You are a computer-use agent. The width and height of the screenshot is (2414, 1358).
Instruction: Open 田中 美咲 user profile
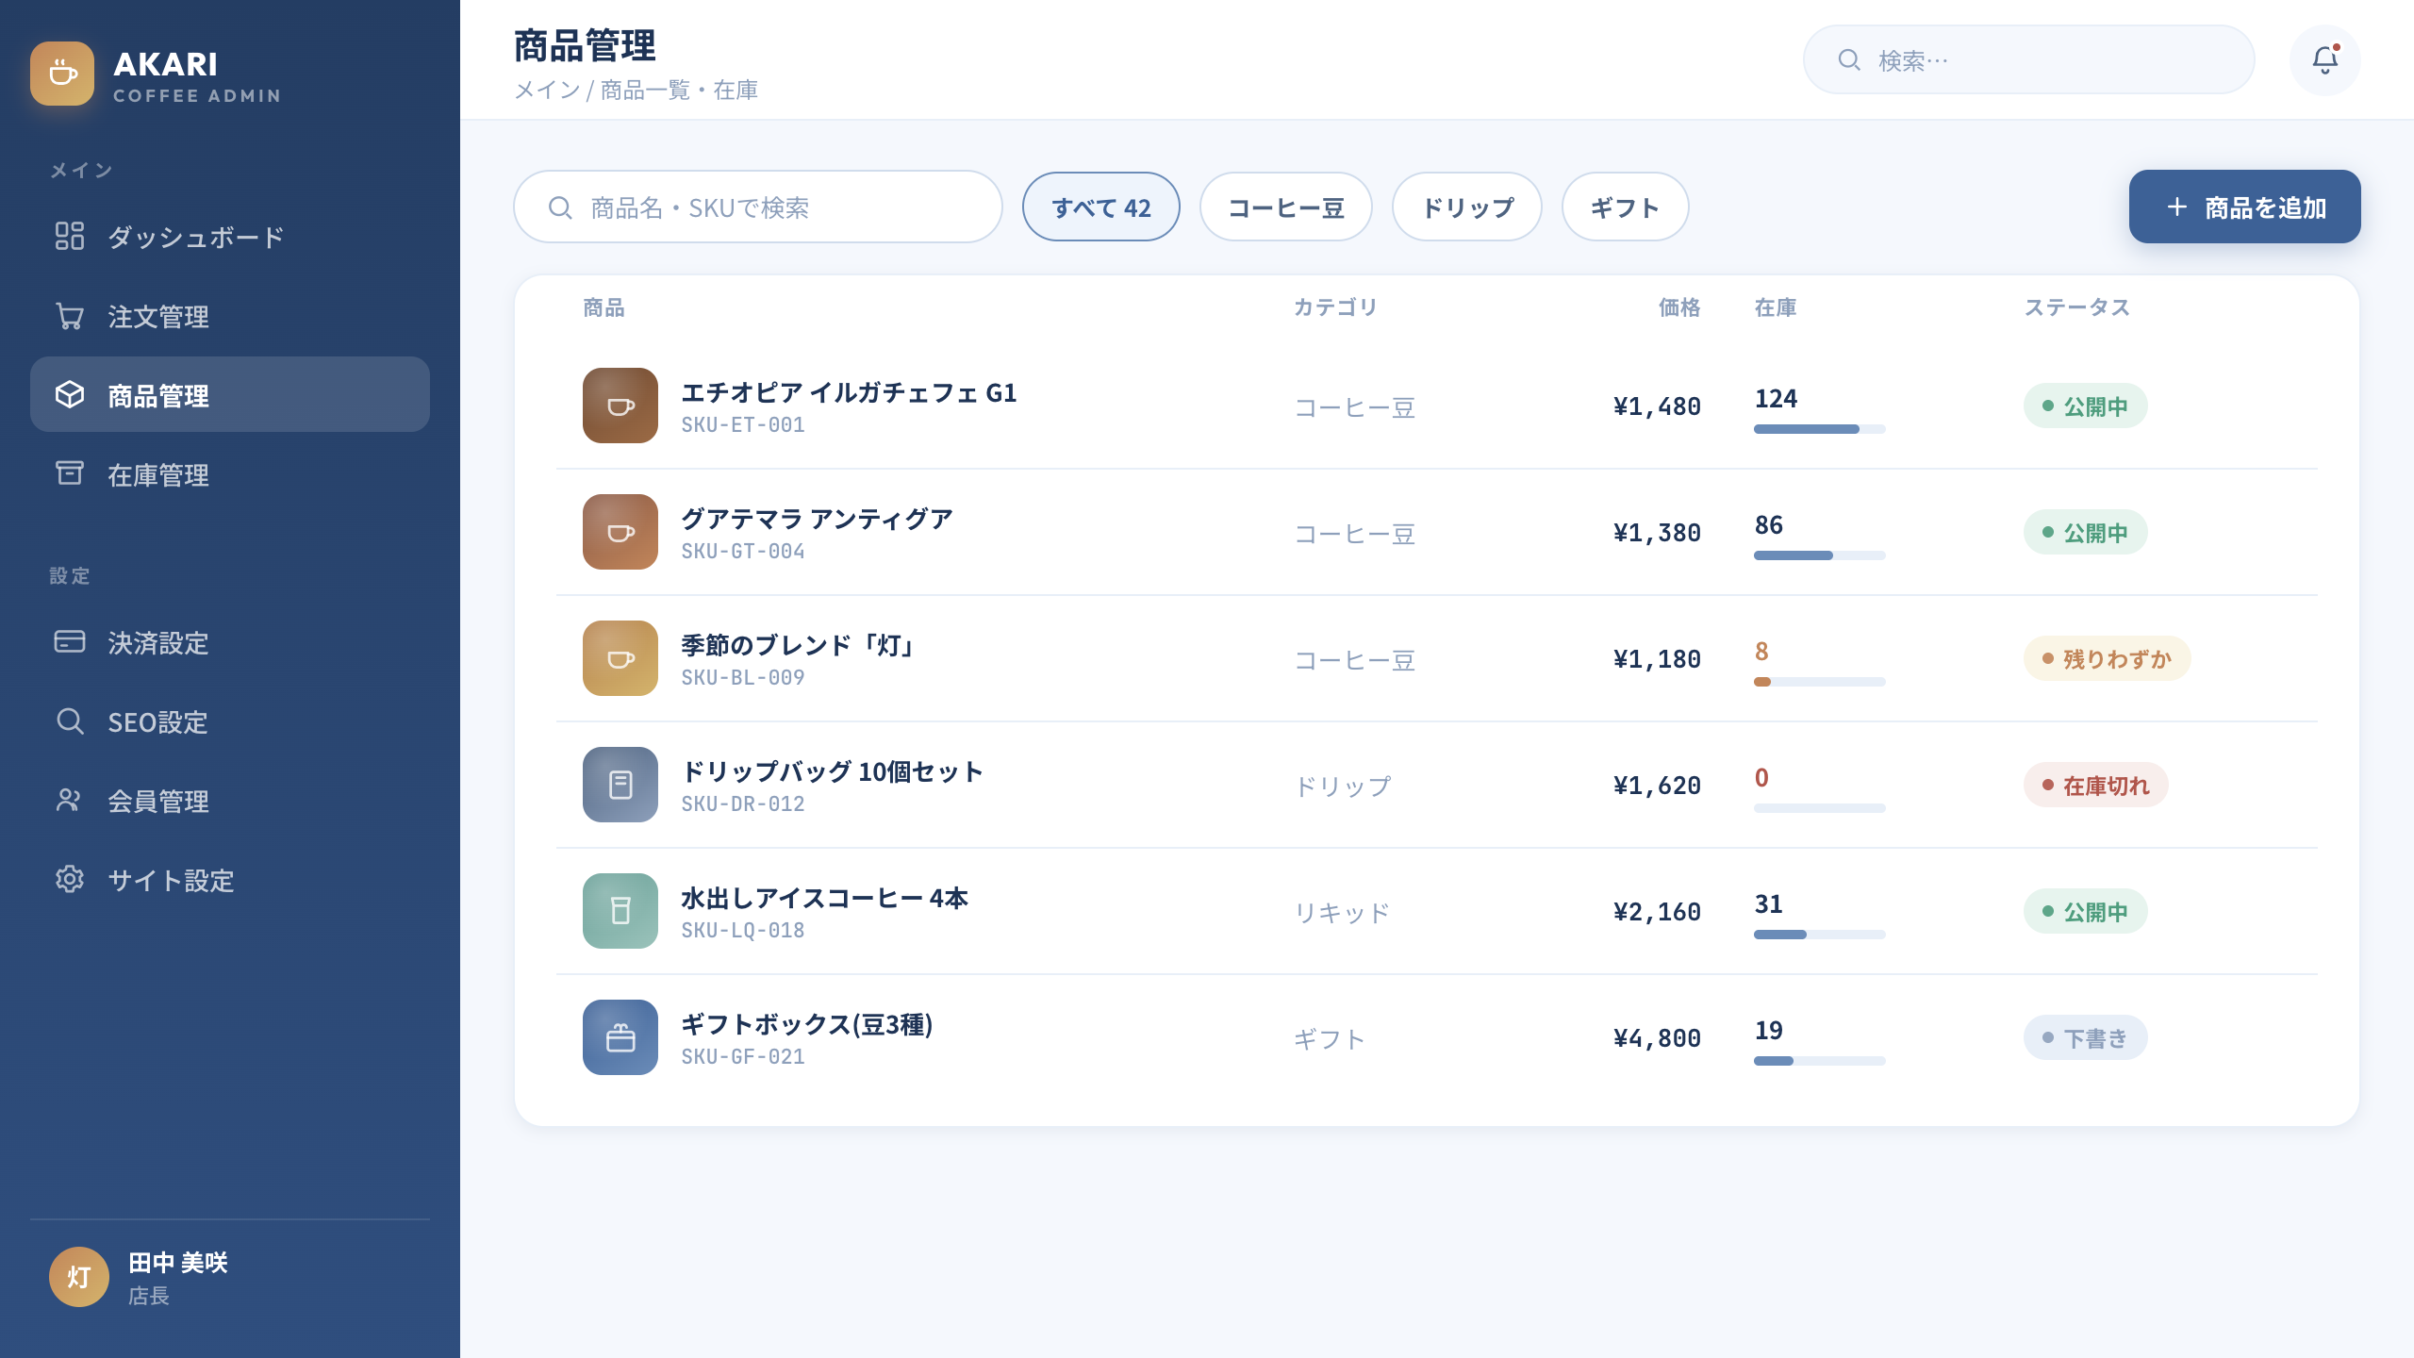pyautogui.click(x=230, y=1277)
